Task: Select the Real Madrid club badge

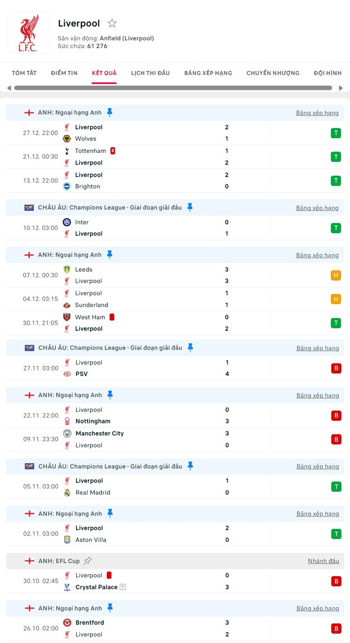Action: point(67,493)
